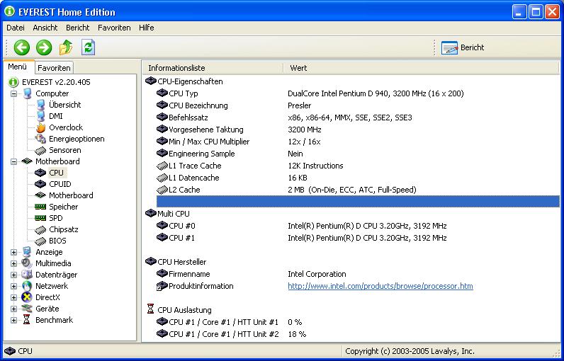Expand the Anzeige tree node

13,252
